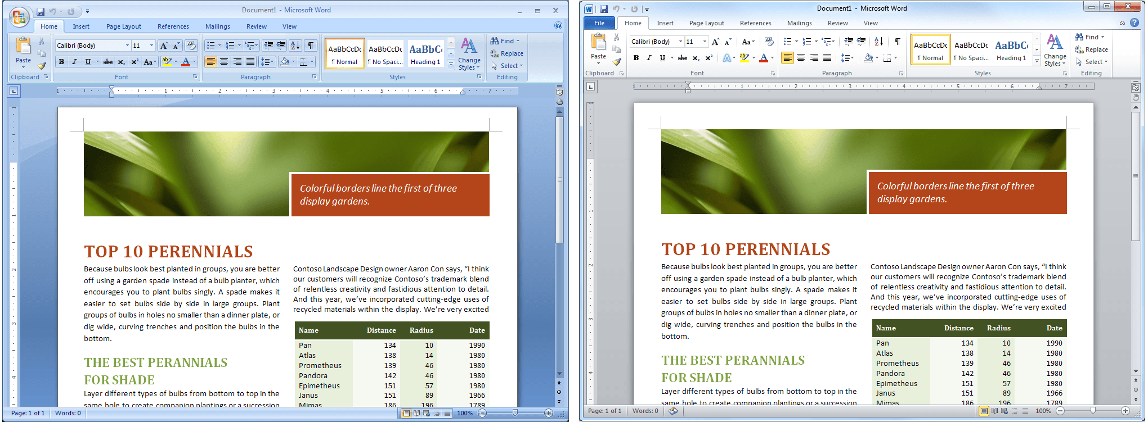
Task: Click Save icon in left window's quick access toolbar
Action: [x=41, y=11]
